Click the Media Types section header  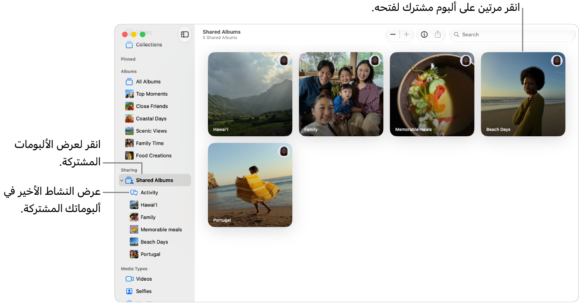(x=134, y=269)
